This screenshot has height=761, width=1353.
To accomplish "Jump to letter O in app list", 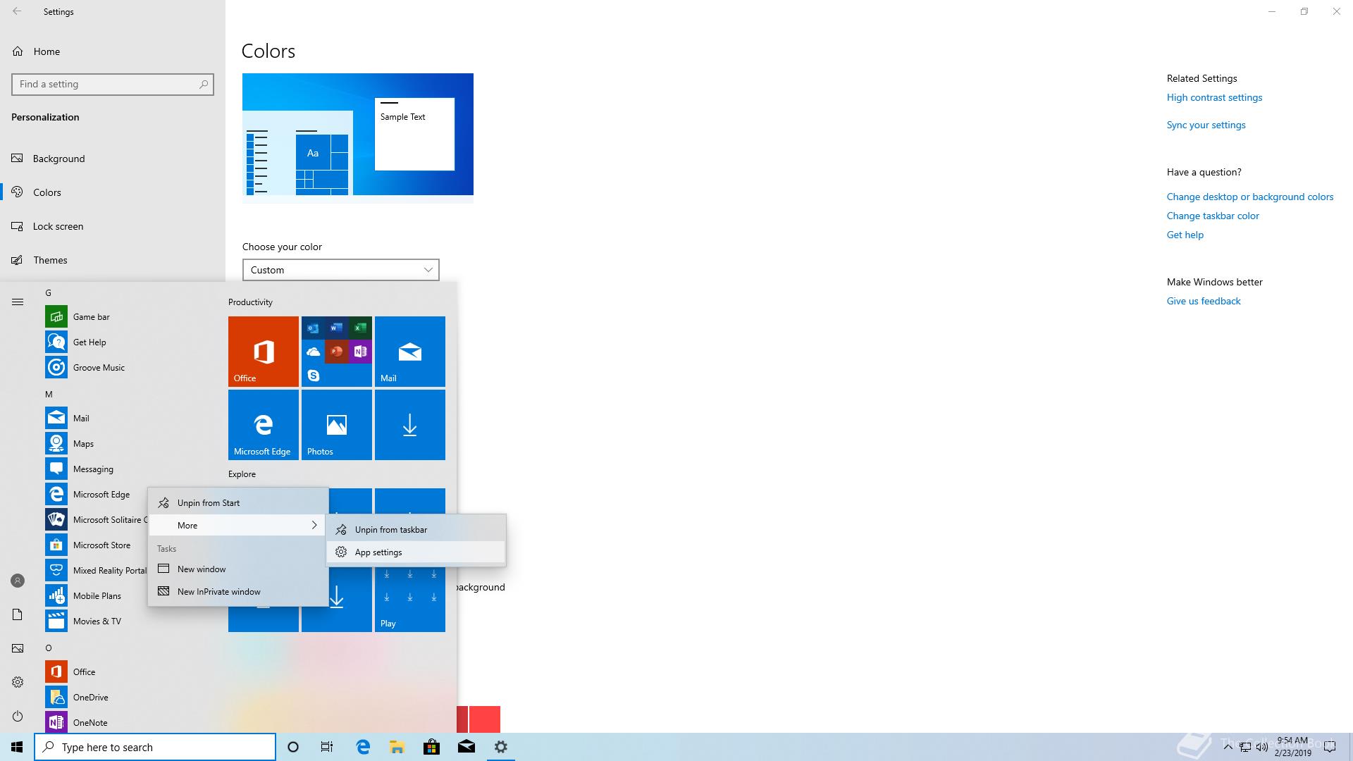I will 49,648.
